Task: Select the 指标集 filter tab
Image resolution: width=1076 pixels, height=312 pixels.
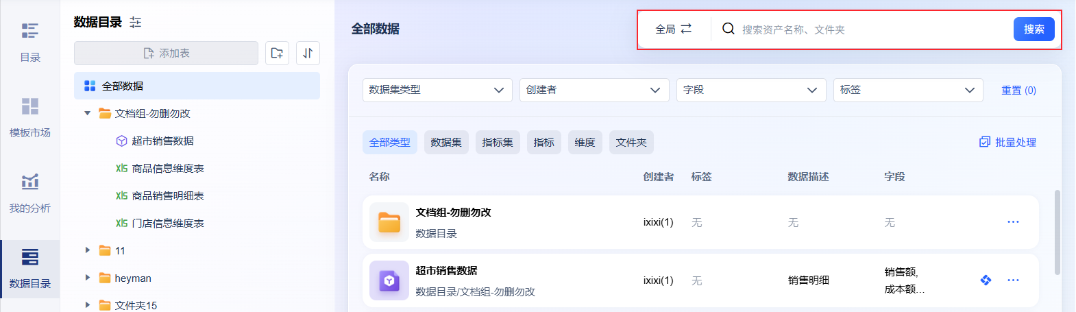Action: [x=498, y=142]
